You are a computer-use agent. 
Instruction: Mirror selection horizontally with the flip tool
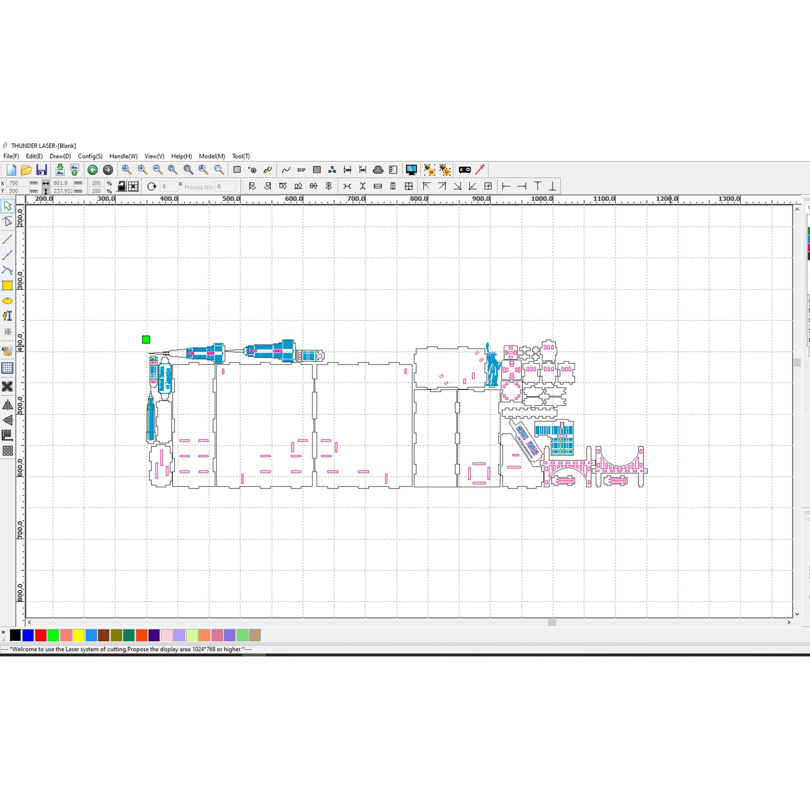click(x=7, y=404)
